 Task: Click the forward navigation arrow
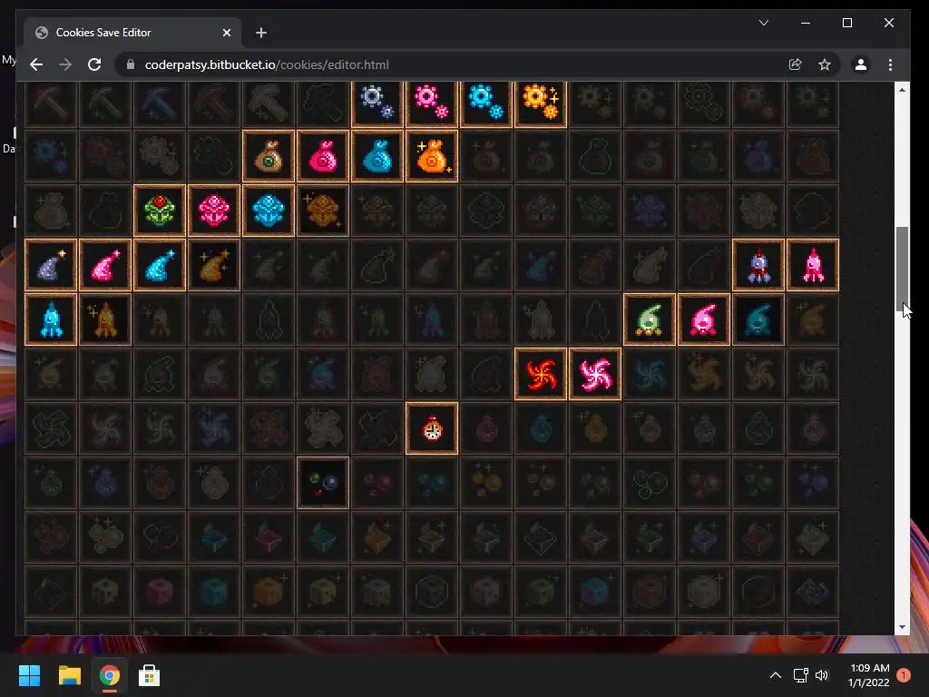coord(65,64)
